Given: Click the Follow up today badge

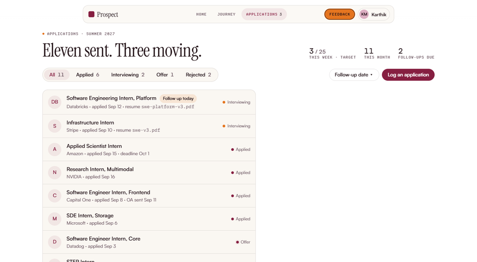Looking at the screenshot, I should tap(178, 98).
